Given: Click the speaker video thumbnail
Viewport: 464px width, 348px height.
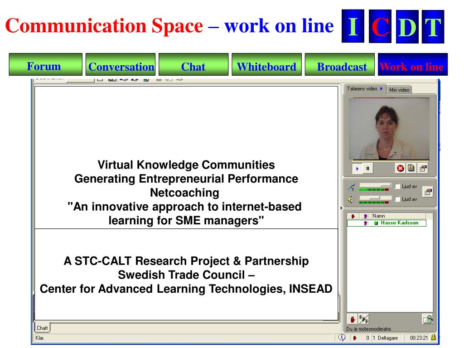Looking at the screenshot, I should (x=389, y=129).
